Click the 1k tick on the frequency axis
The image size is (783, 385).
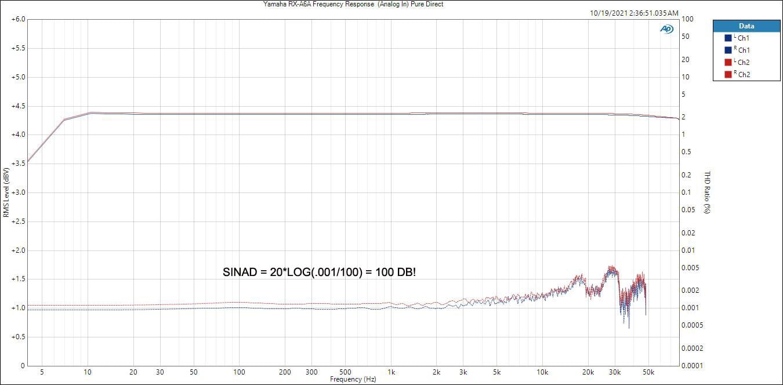(391, 372)
